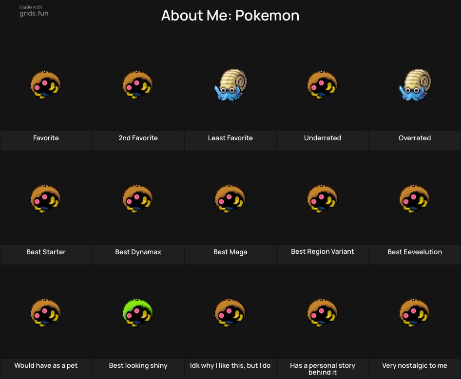Click the Best Starter caption
This screenshot has width=461, height=379.
point(46,252)
